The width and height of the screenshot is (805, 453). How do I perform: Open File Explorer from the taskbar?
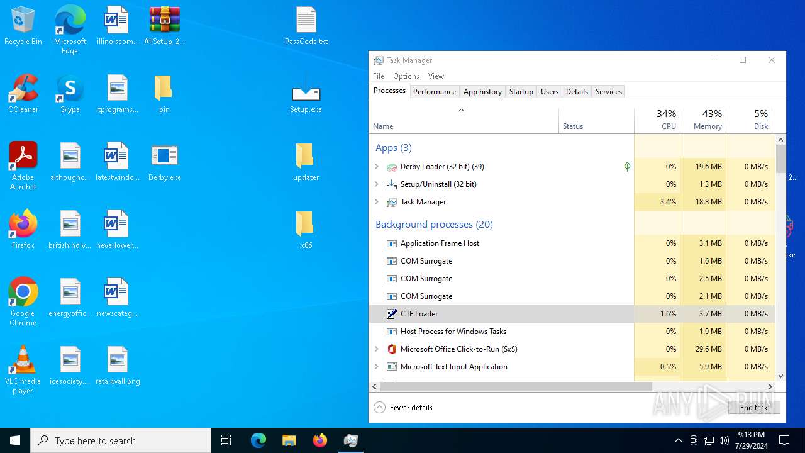pyautogui.click(x=289, y=440)
